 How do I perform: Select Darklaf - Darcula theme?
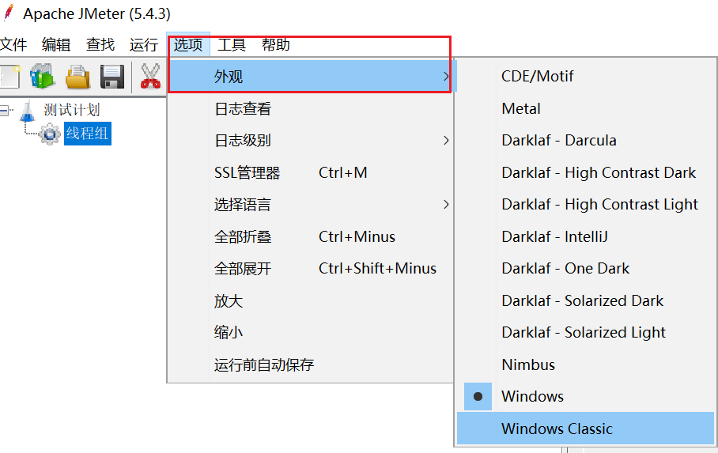558,140
